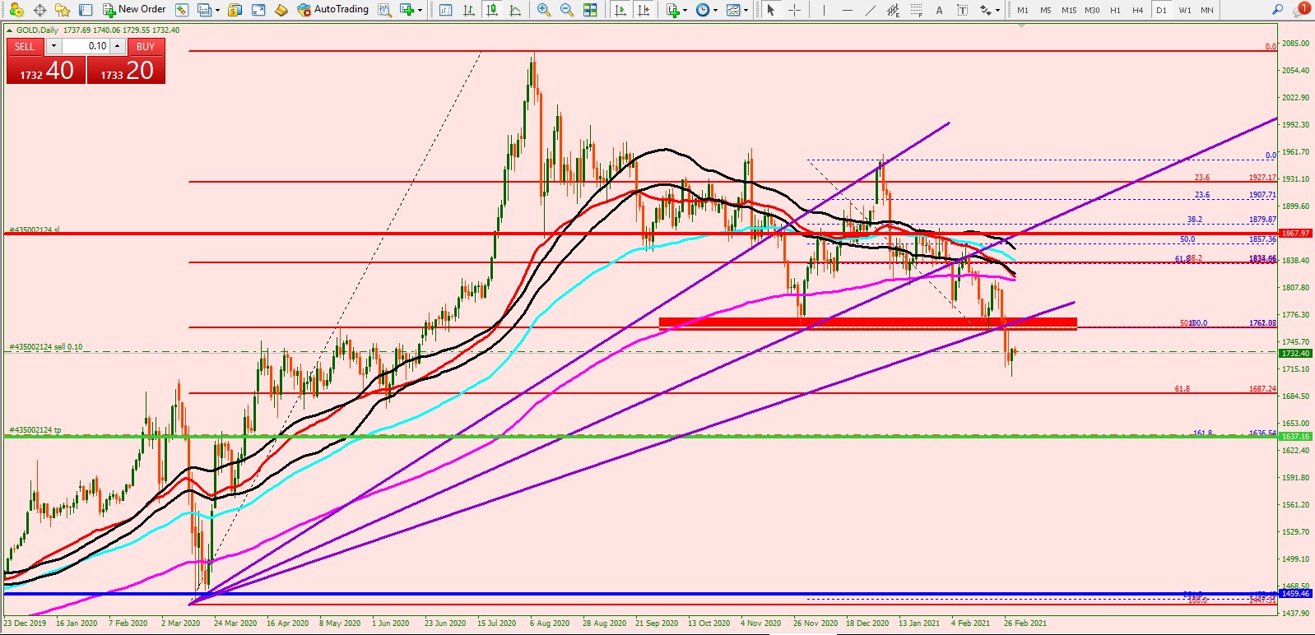1315x635 pixels.
Task: Click the blue horizontal line label 1459.46
Action: tap(1295, 593)
